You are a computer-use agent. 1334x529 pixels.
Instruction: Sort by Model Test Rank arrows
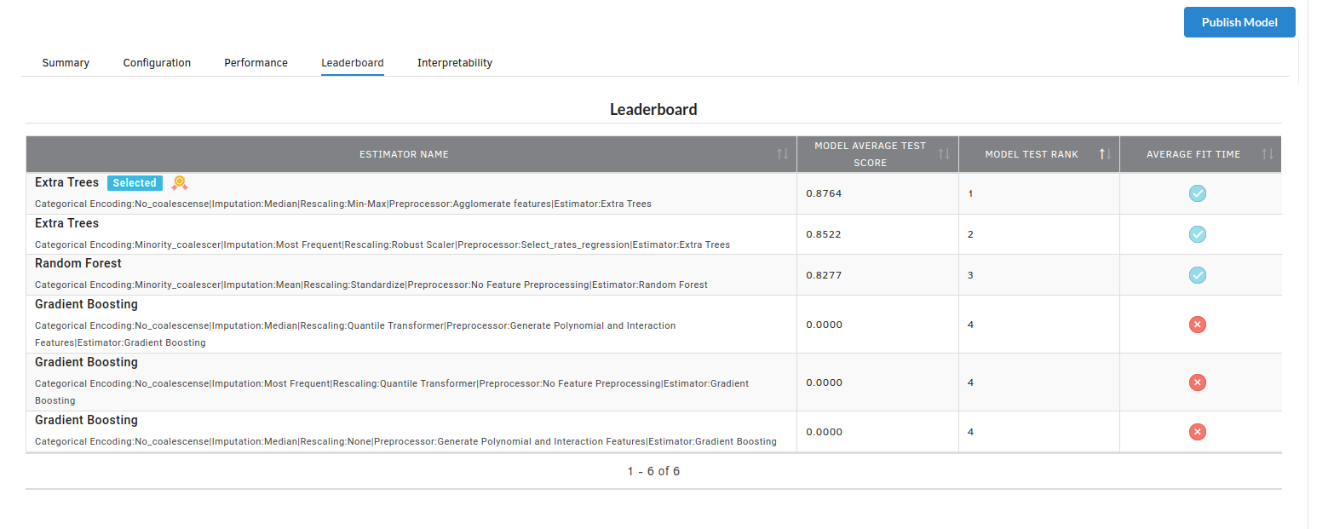(1105, 154)
